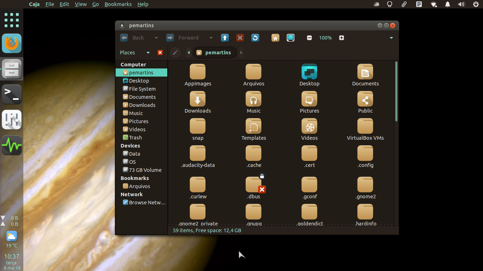Click the Home folder toolbar icon
483x271 pixels.
[275, 38]
